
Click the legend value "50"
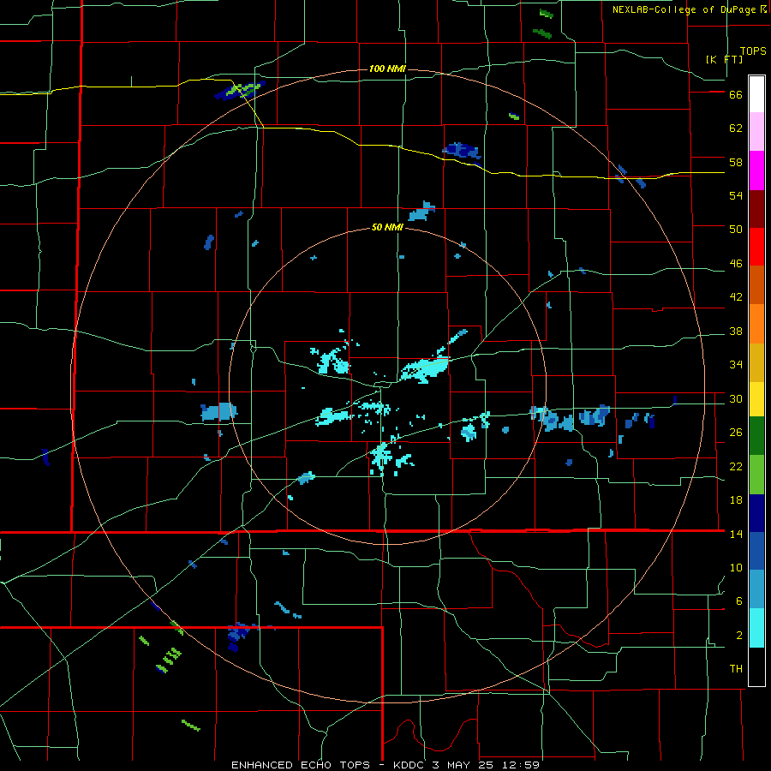coord(736,230)
